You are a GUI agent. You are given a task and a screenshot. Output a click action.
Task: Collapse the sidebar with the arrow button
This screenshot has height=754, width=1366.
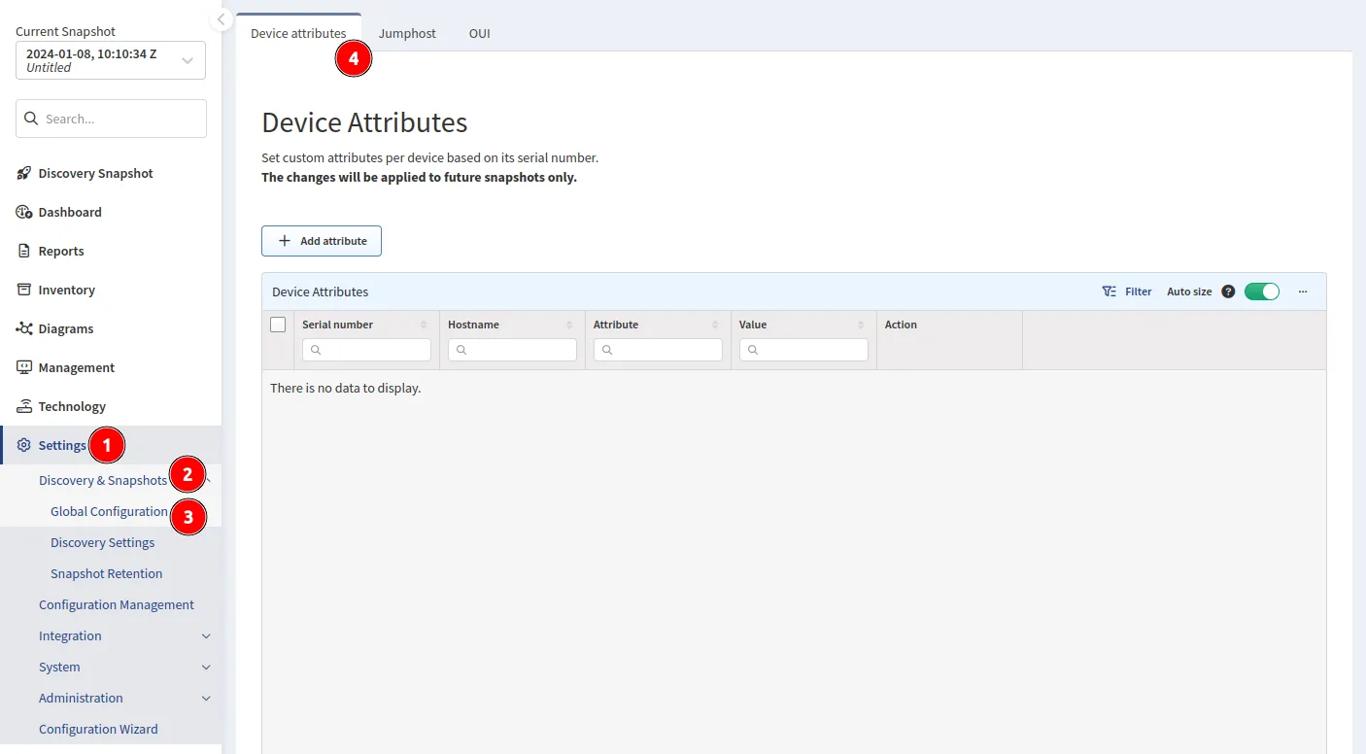pyautogui.click(x=222, y=19)
